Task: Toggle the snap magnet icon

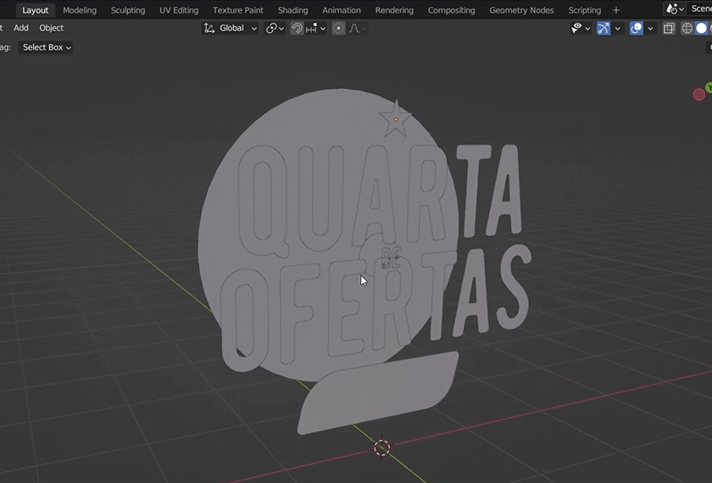Action: coord(297,28)
